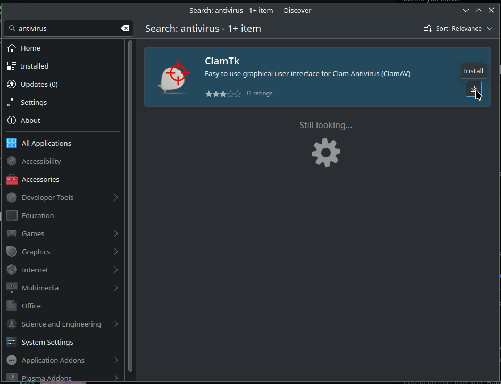
Task: Expand the Developer Tools subcategories chevron
Action: 116,197
